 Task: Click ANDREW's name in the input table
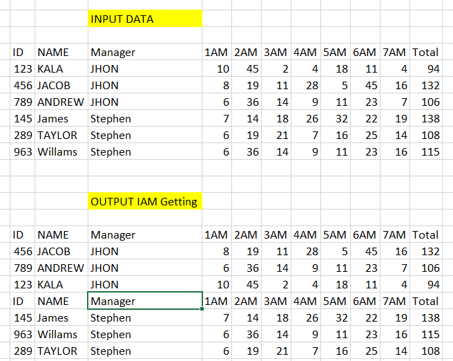[61, 102]
